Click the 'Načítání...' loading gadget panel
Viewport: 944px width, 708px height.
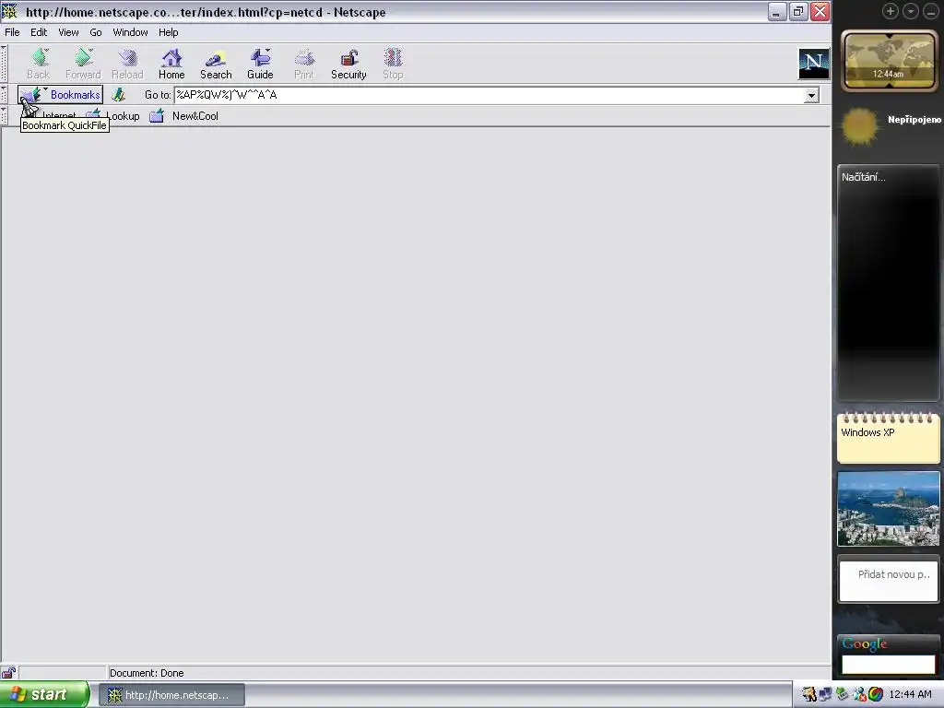(888, 282)
